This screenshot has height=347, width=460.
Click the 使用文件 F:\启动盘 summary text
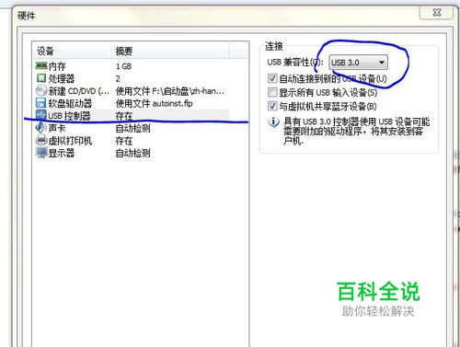pos(170,91)
